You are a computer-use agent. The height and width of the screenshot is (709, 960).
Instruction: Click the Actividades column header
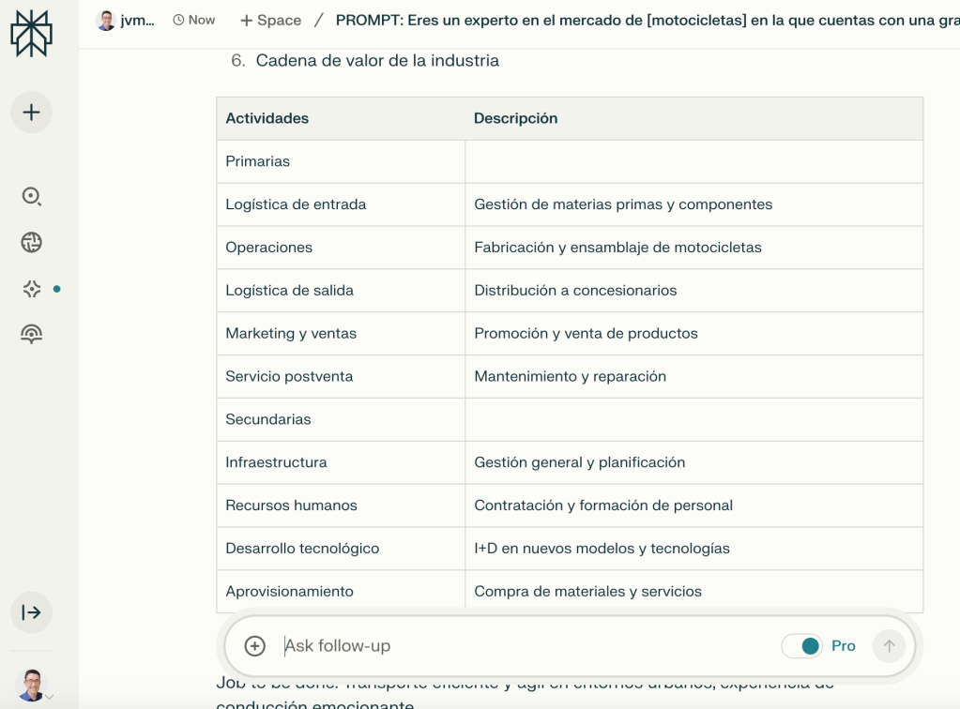[267, 118]
